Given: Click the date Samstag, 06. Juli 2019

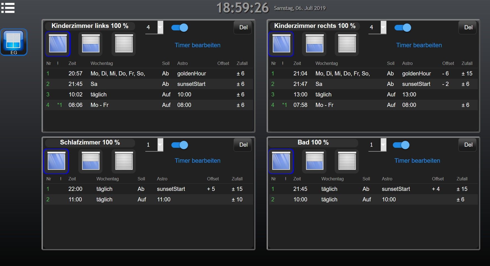Looking at the screenshot, I should pyautogui.click(x=300, y=8).
